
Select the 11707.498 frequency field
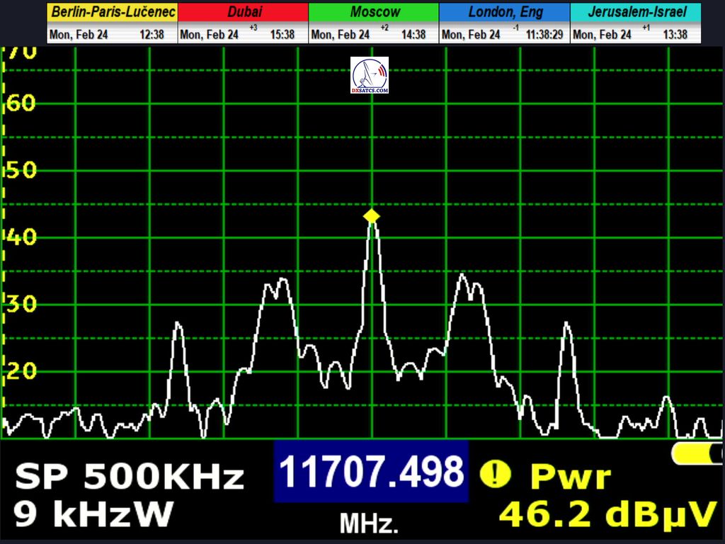click(371, 472)
